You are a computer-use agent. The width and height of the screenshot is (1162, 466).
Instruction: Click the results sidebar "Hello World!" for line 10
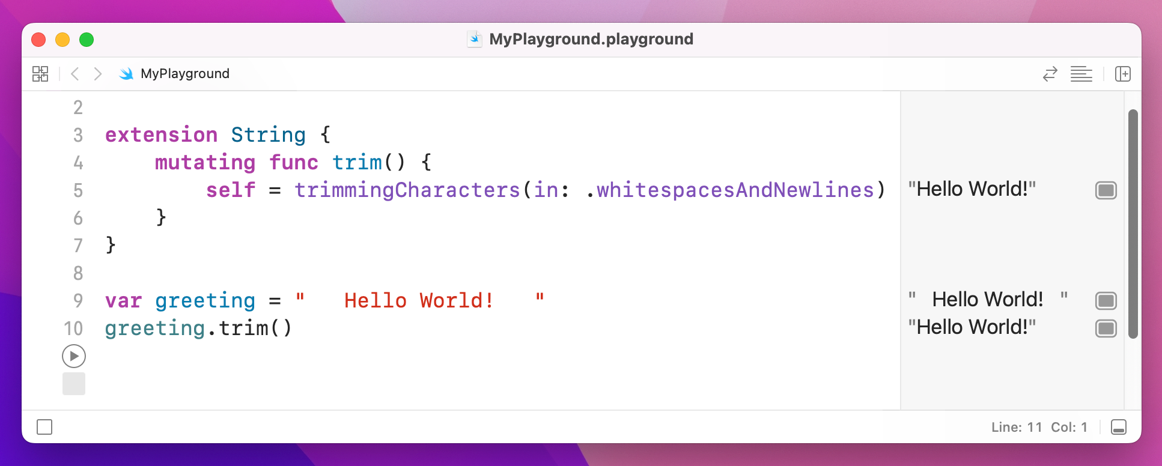(x=972, y=327)
